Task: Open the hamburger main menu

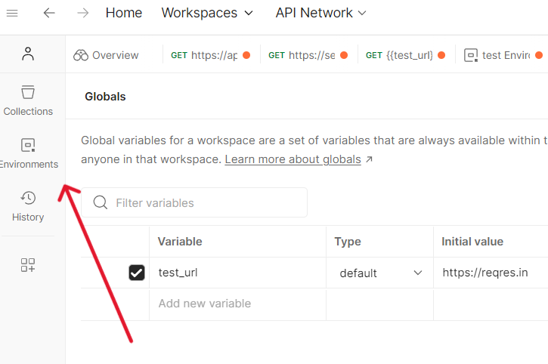Action: (13, 13)
